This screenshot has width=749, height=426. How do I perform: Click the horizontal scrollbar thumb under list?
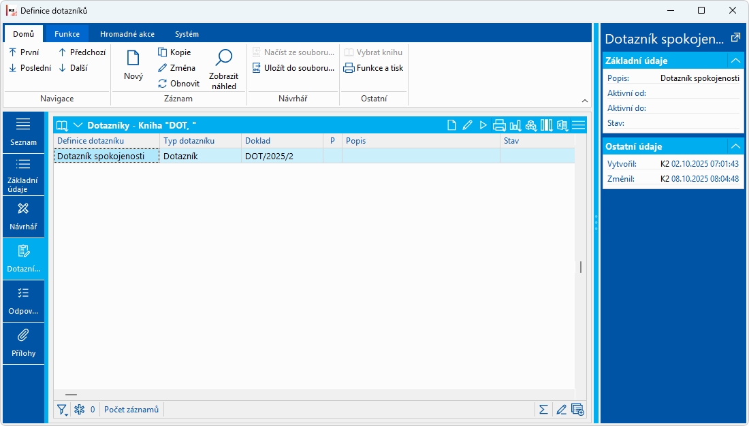point(71,395)
